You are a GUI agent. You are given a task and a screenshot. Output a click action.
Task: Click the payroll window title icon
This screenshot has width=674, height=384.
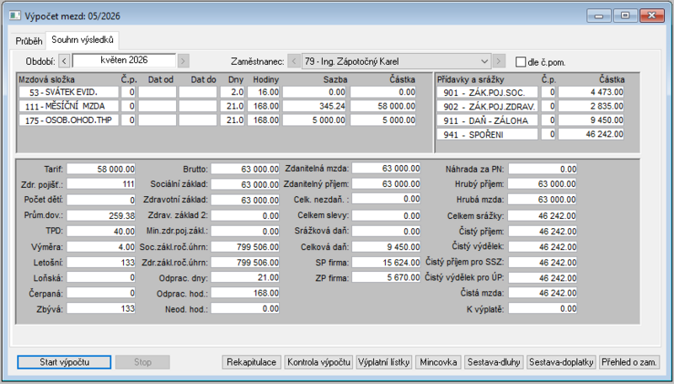tap(15, 16)
